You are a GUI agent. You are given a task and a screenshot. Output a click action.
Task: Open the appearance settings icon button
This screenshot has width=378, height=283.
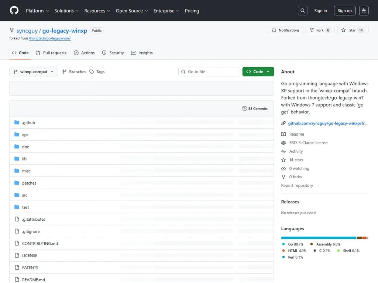364,11
